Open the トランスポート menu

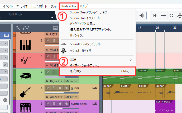(x=39, y=6)
